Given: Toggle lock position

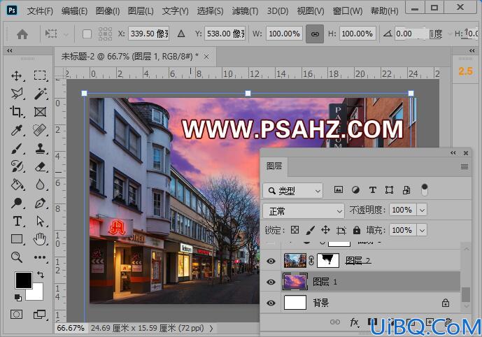Looking at the screenshot, I should coord(325,230).
